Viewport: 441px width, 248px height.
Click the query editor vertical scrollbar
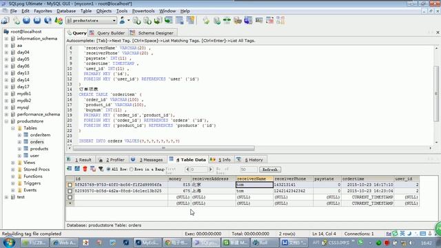tap(436, 94)
